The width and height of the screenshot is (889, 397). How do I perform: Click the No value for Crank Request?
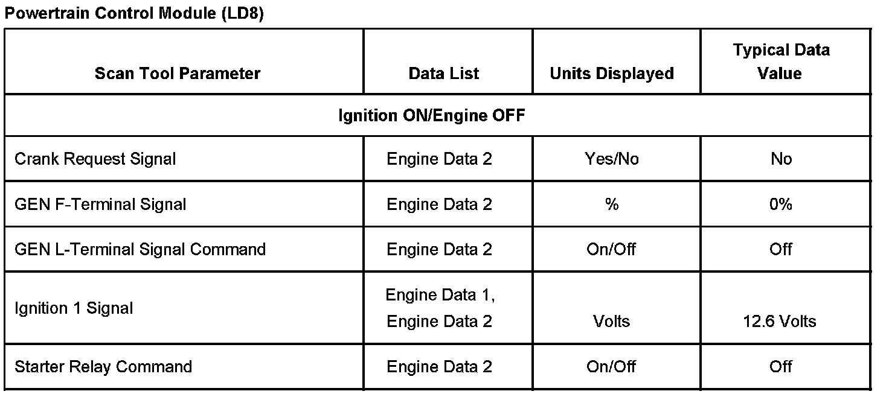click(x=781, y=159)
